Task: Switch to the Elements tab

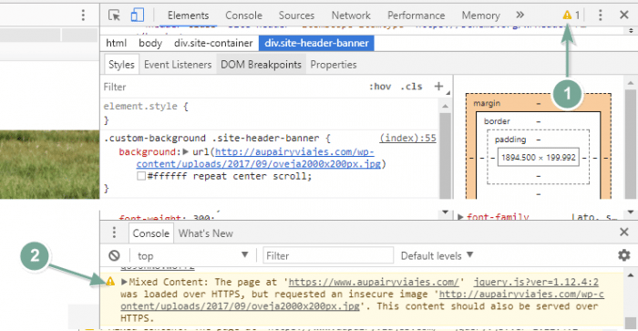Action: click(188, 16)
